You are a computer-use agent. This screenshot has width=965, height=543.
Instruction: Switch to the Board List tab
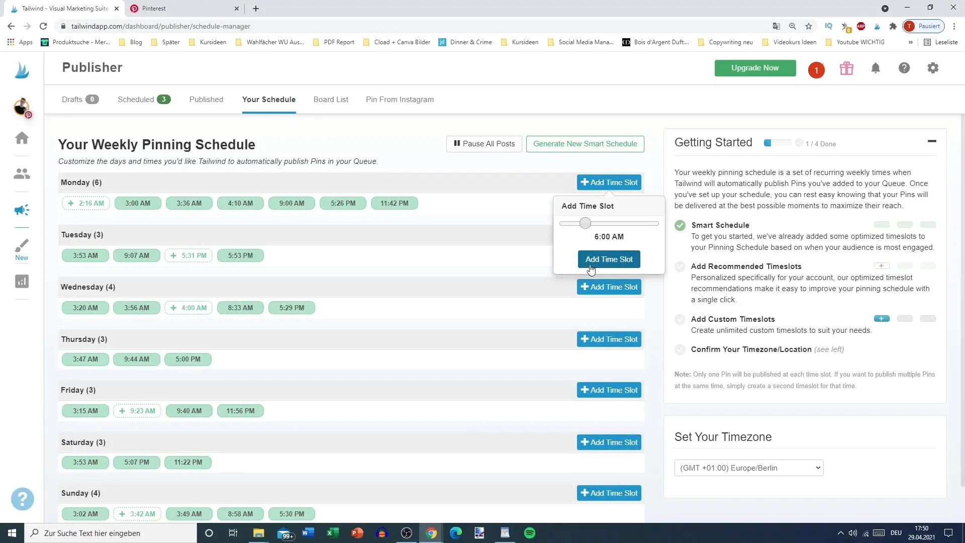point(331,100)
